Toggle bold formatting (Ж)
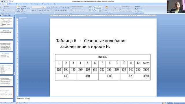The height and width of the screenshot is (104, 185). coord(33,10)
